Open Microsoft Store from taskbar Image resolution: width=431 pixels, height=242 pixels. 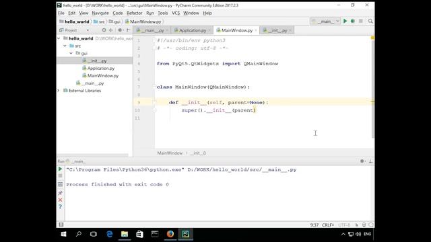click(x=139, y=234)
